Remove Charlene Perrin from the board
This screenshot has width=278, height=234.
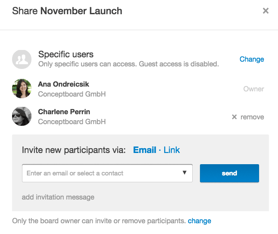click(x=248, y=117)
